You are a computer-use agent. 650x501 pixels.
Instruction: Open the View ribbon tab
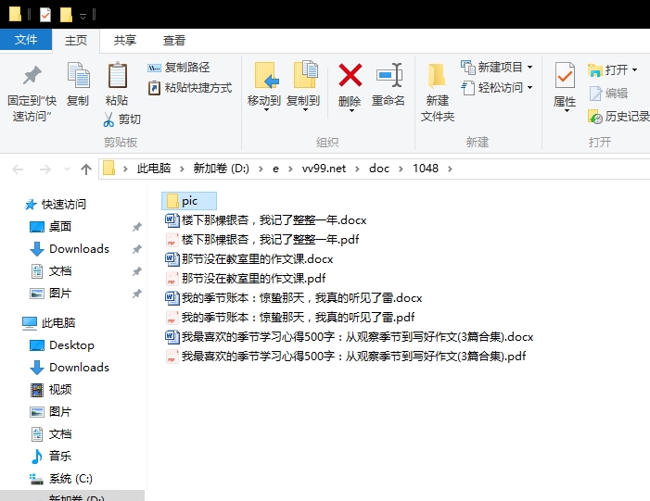[173, 41]
